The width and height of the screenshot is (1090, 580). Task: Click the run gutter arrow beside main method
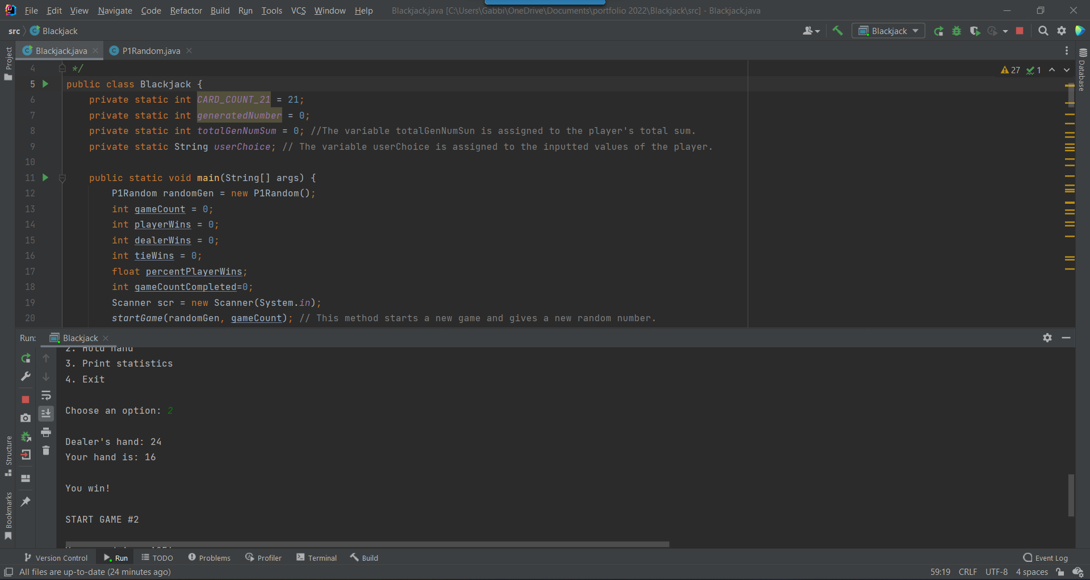point(45,178)
